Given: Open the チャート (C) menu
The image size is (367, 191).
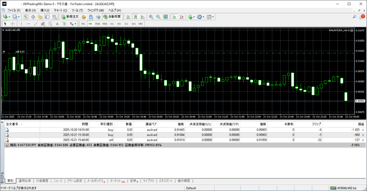Looking at the screenshot, I should pos(60,10).
